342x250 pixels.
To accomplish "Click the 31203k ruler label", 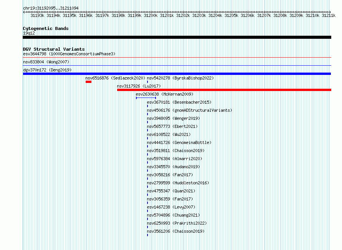I will 199,15.
